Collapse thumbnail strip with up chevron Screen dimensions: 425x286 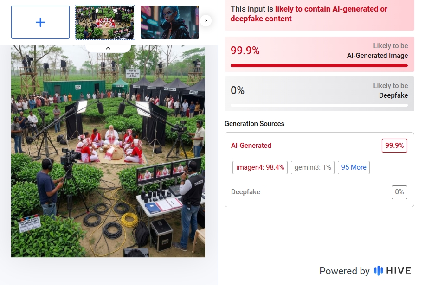point(108,48)
